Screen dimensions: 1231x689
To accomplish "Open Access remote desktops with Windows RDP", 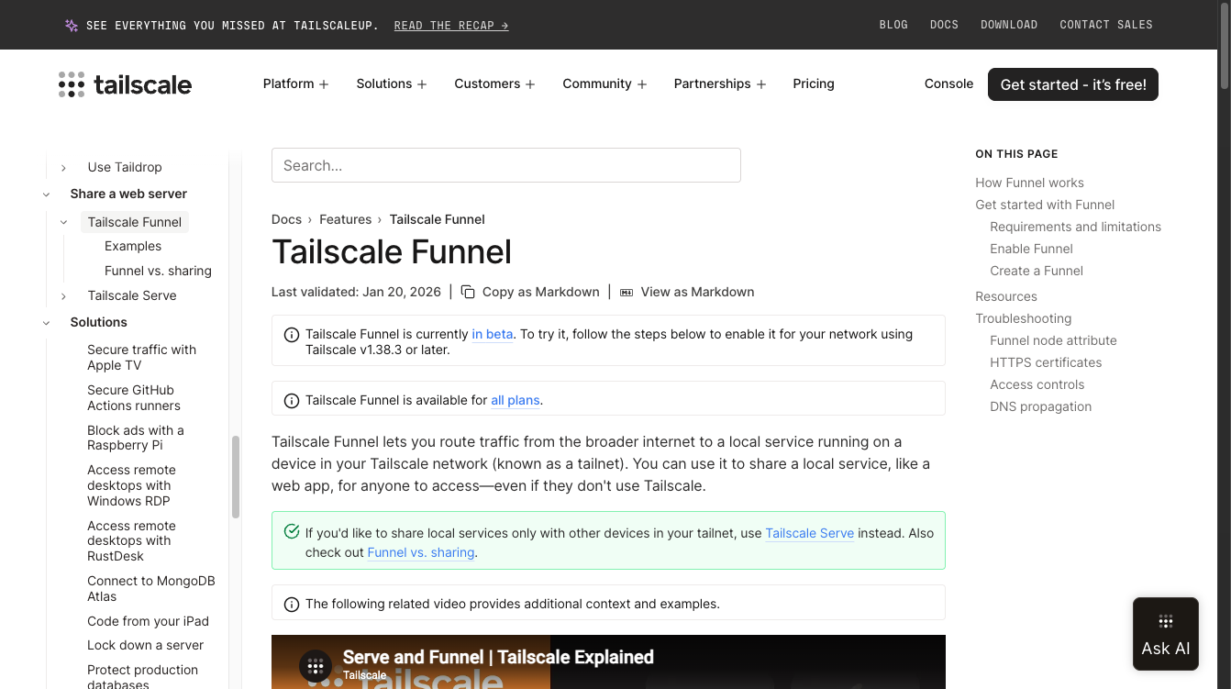I will [x=131, y=485].
